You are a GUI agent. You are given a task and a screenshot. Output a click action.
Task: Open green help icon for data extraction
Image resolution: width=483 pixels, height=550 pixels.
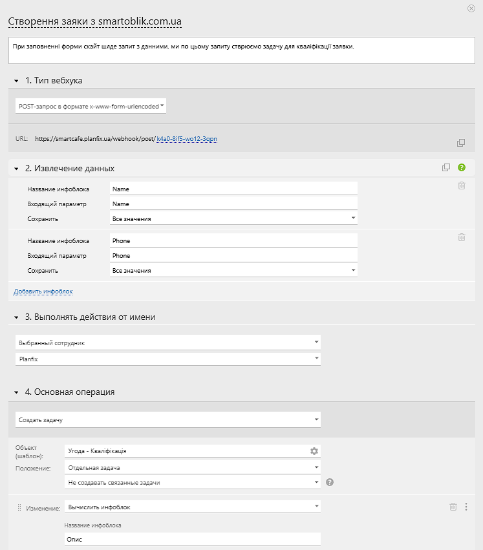462,167
